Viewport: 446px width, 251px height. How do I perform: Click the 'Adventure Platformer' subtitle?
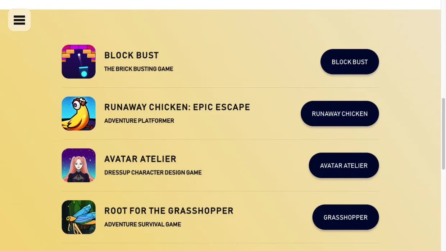coord(139,121)
